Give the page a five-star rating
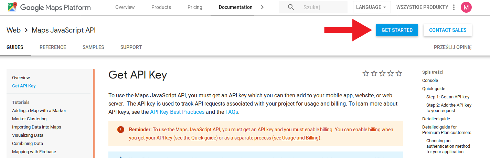The image size is (490, 158). click(x=399, y=73)
